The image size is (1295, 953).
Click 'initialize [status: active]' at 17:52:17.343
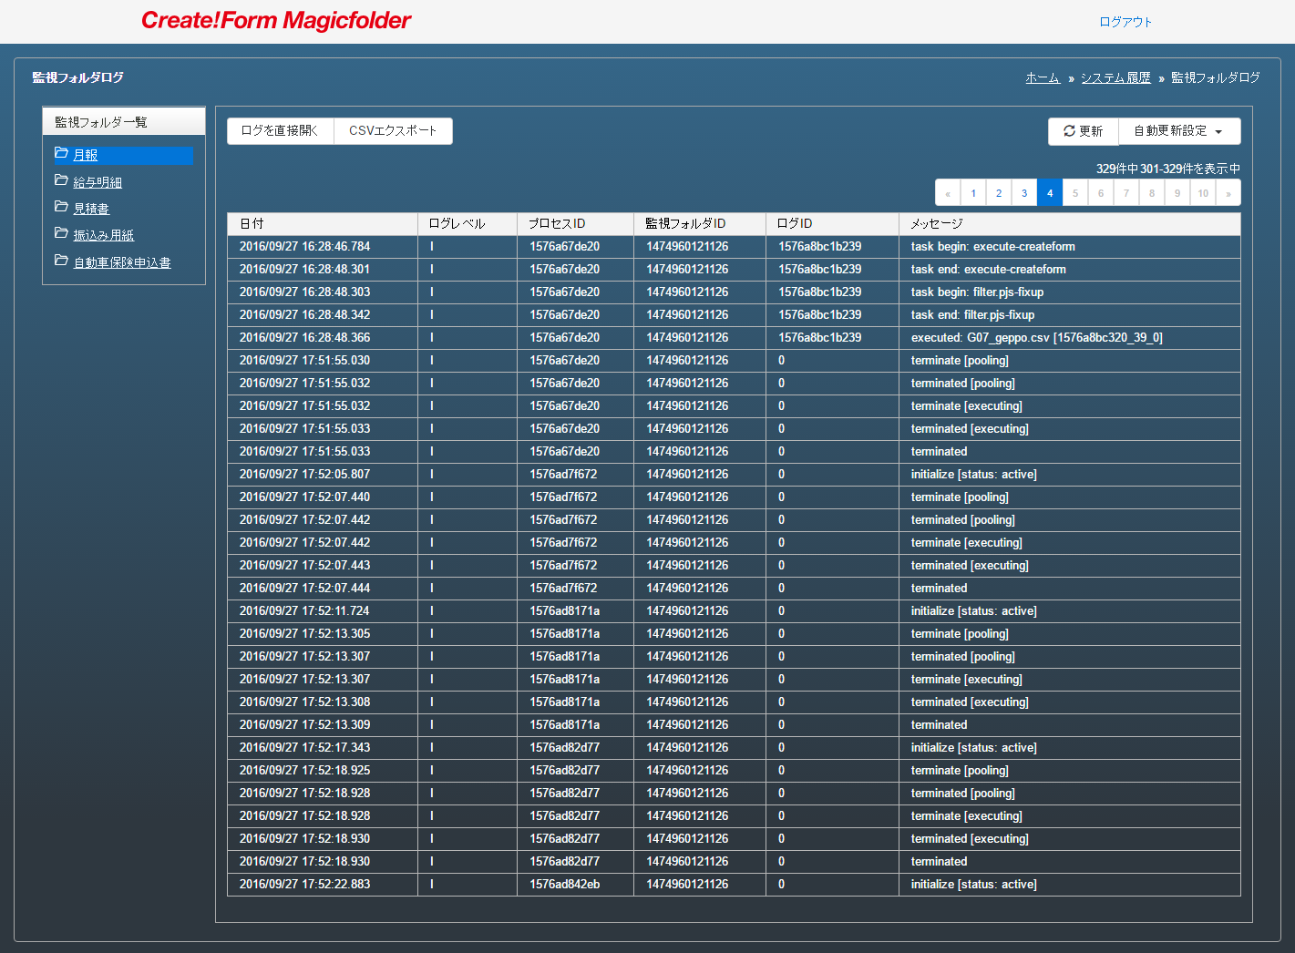coord(974,747)
